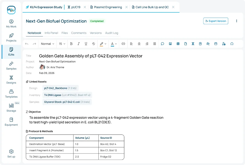The height and width of the screenshot is (165, 245).
Task: Insert a hyperlink
Action: coord(123,44)
